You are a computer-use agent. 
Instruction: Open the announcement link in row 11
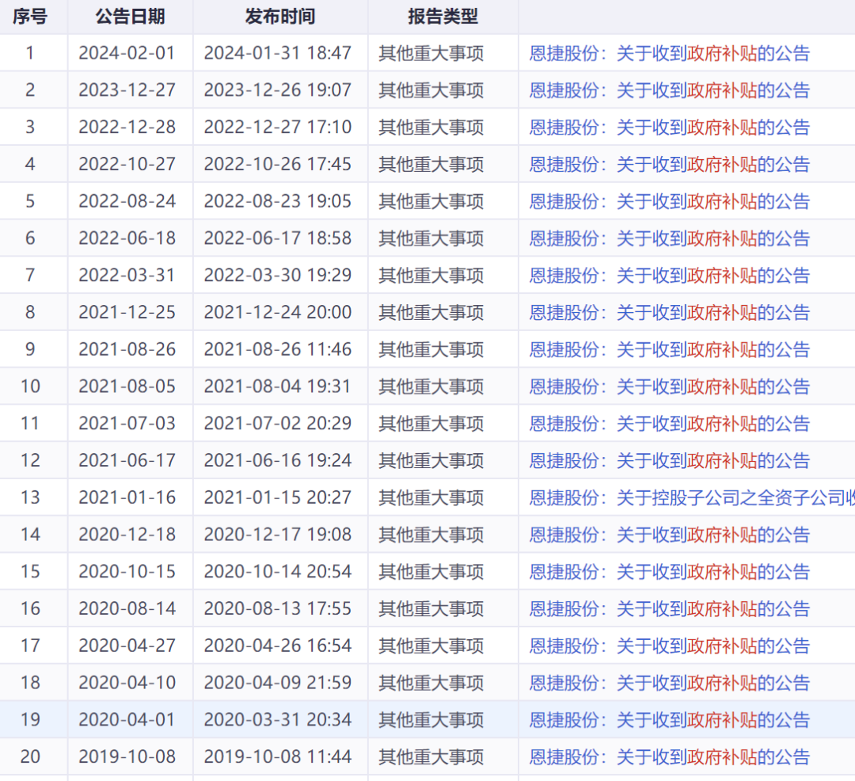click(x=670, y=424)
